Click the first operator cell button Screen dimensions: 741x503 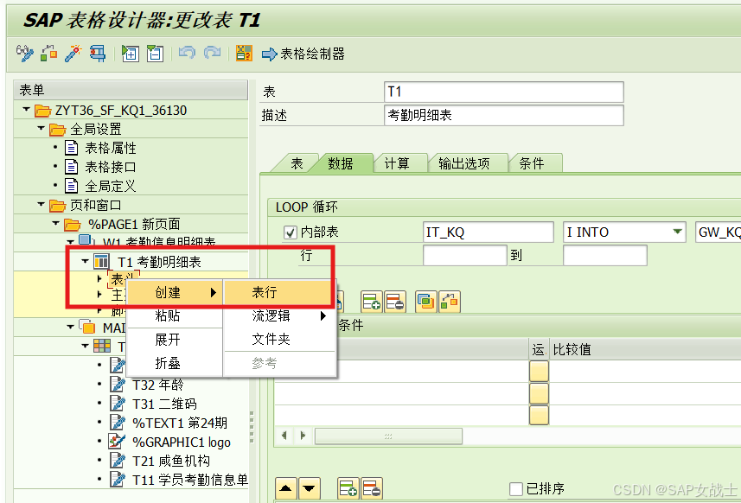point(539,371)
